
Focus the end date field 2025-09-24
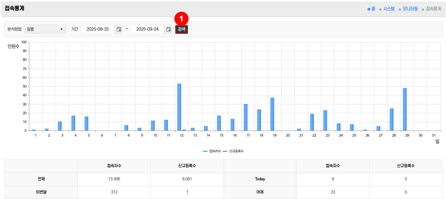click(147, 29)
